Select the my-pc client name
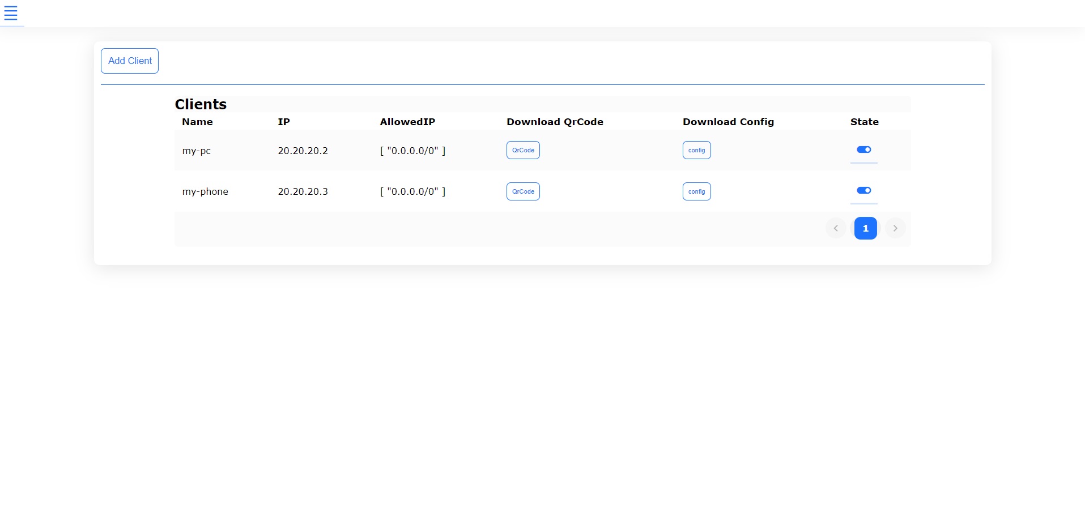 197,151
